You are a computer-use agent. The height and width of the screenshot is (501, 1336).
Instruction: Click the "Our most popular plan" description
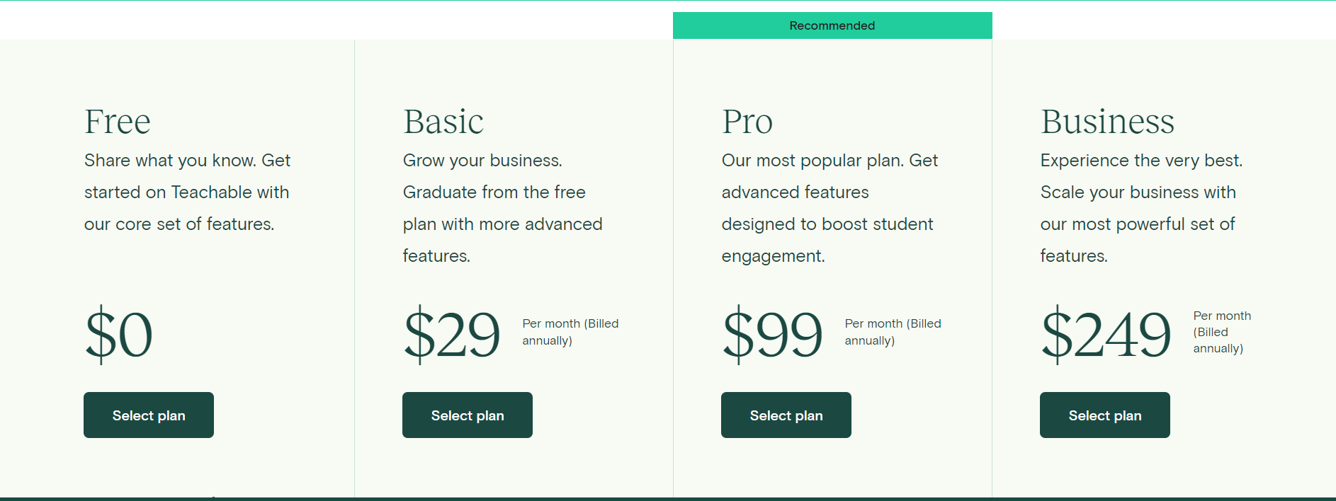click(x=829, y=208)
